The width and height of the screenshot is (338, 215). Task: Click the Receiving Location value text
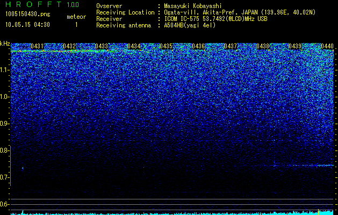pos(240,12)
